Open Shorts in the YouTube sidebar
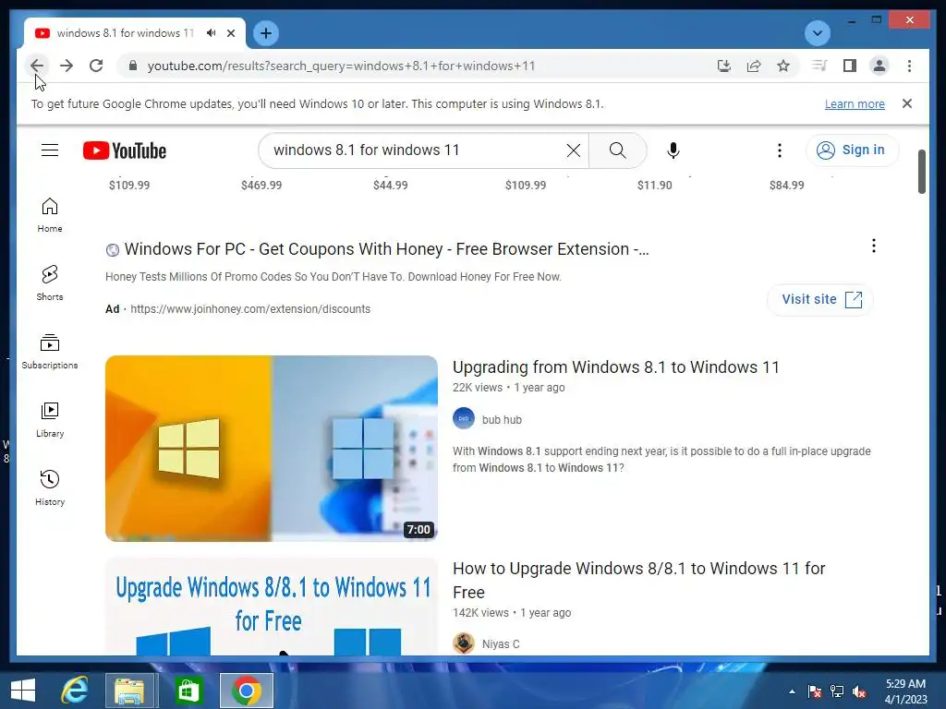The width and height of the screenshot is (946, 709). (50, 283)
